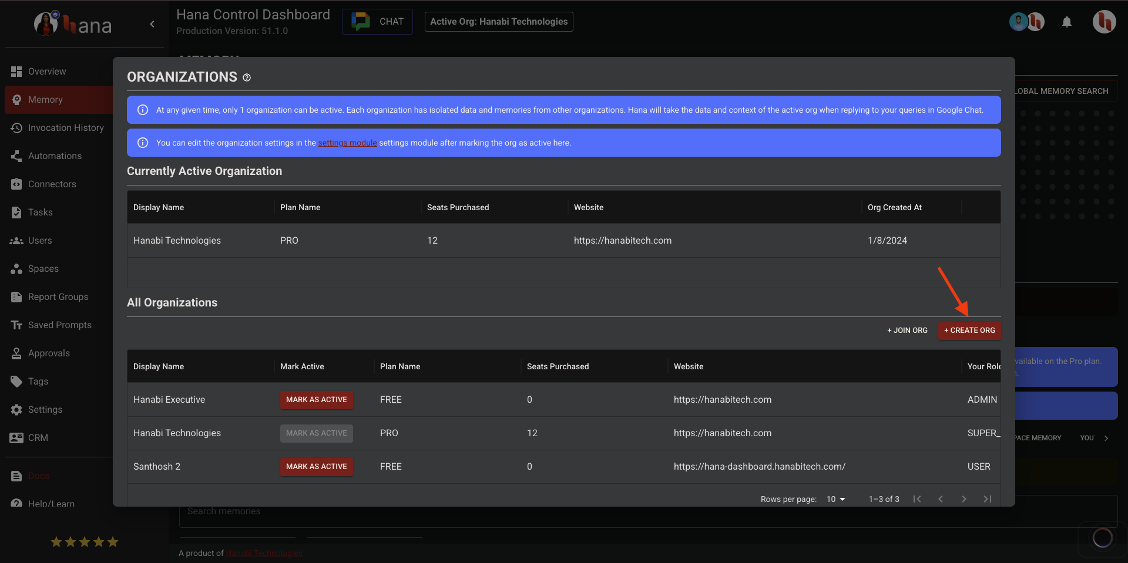Click Seats Purchased header in All Organizations
Image resolution: width=1128 pixels, height=563 pixels.
click(x=558, y=366)
